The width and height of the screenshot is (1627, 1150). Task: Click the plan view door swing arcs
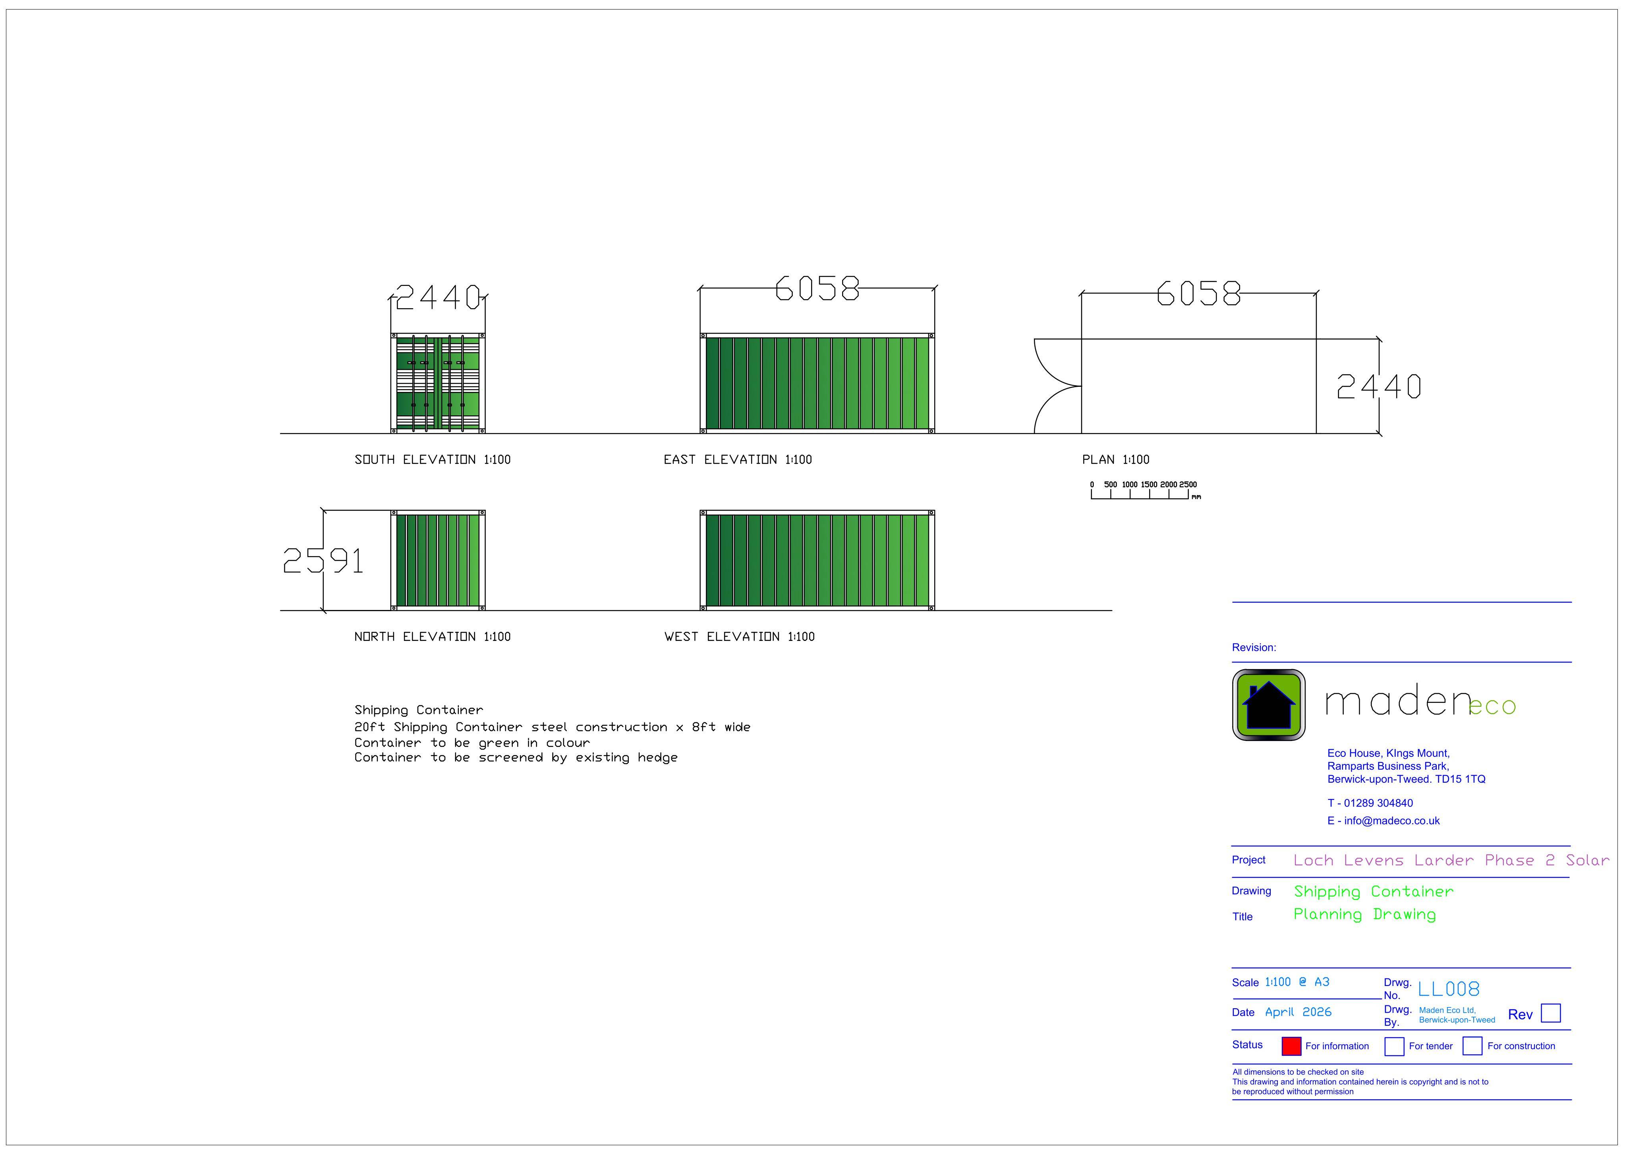[x=1057, y=386]
